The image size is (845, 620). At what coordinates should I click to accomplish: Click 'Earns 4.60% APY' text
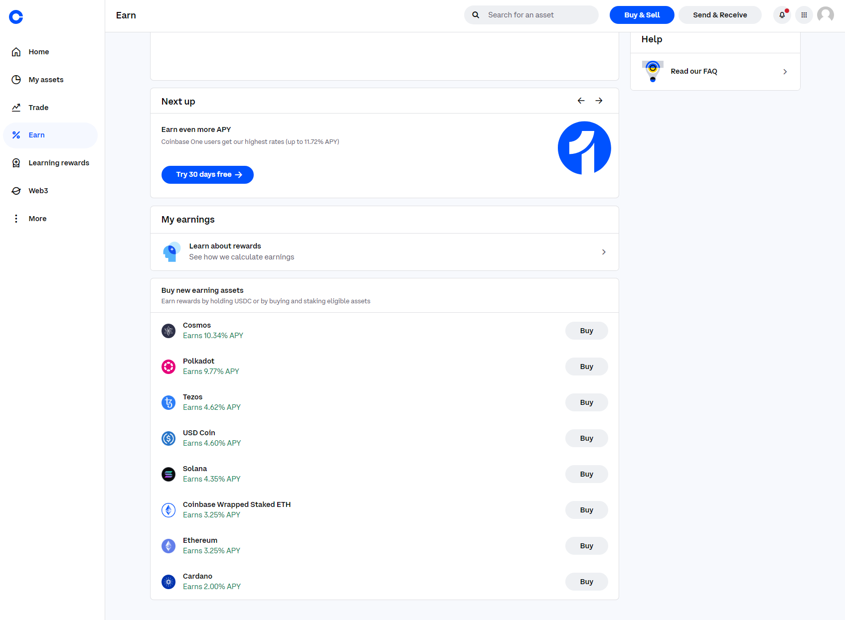212,443
